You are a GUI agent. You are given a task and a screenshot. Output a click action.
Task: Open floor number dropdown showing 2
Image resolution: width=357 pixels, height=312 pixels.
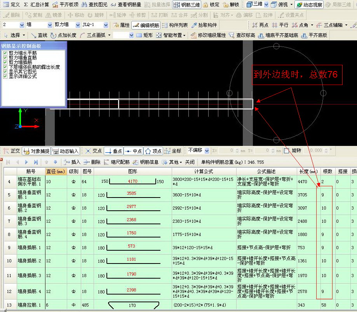[22, 25]
